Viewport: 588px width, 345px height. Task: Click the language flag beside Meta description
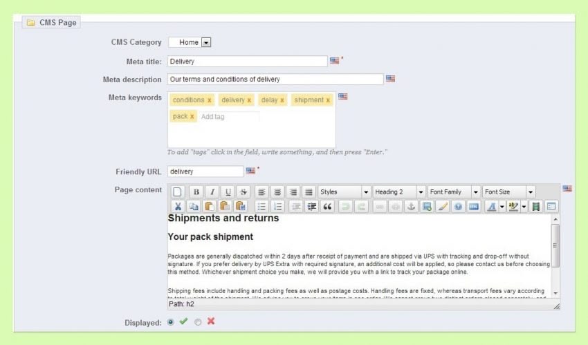[390, 78]
